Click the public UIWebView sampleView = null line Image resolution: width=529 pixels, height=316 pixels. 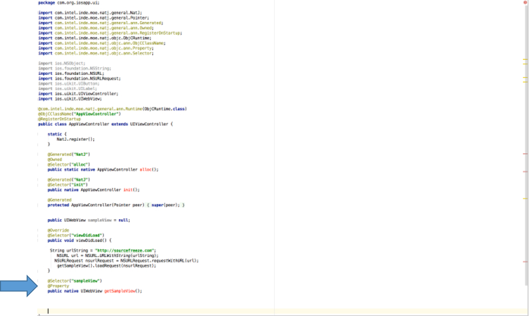[89, 220]
